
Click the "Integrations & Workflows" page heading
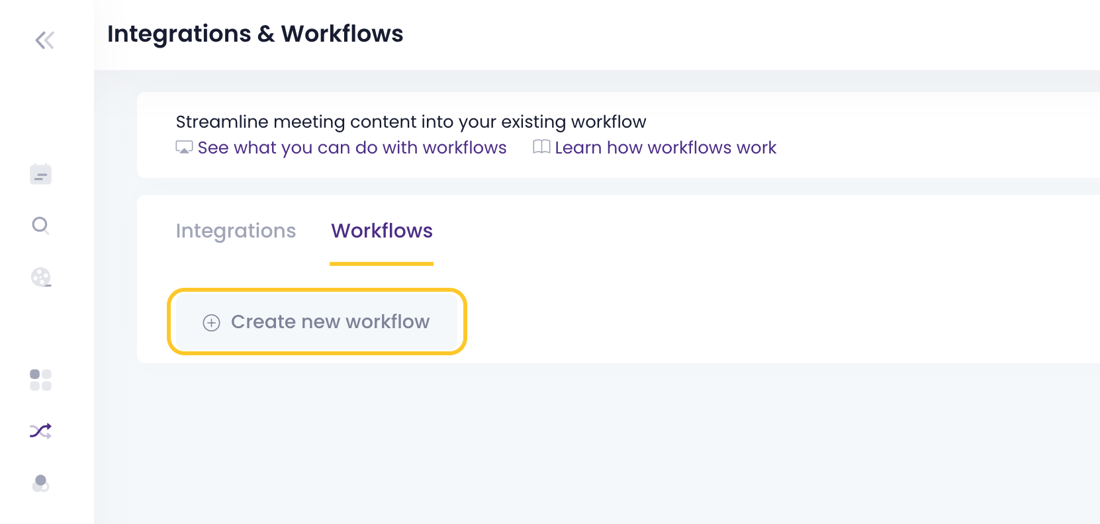pos(255,34)
